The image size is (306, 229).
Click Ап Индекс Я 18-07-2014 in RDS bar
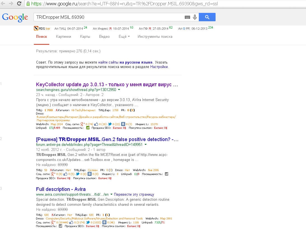tap(113, 29)
